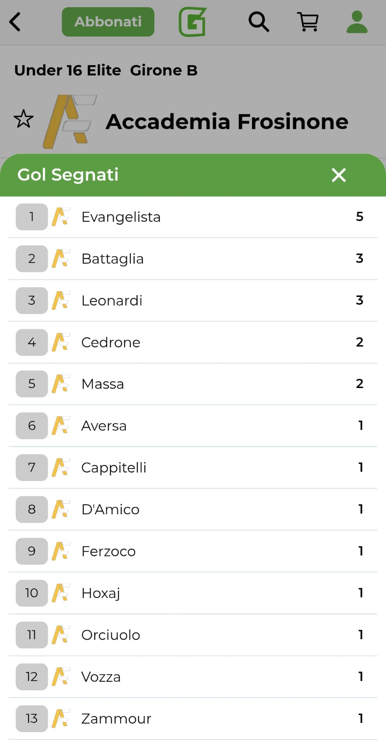Viewport: 386px width, 740px height.
Task: Open the user profile icon
Action: (357, 22)
